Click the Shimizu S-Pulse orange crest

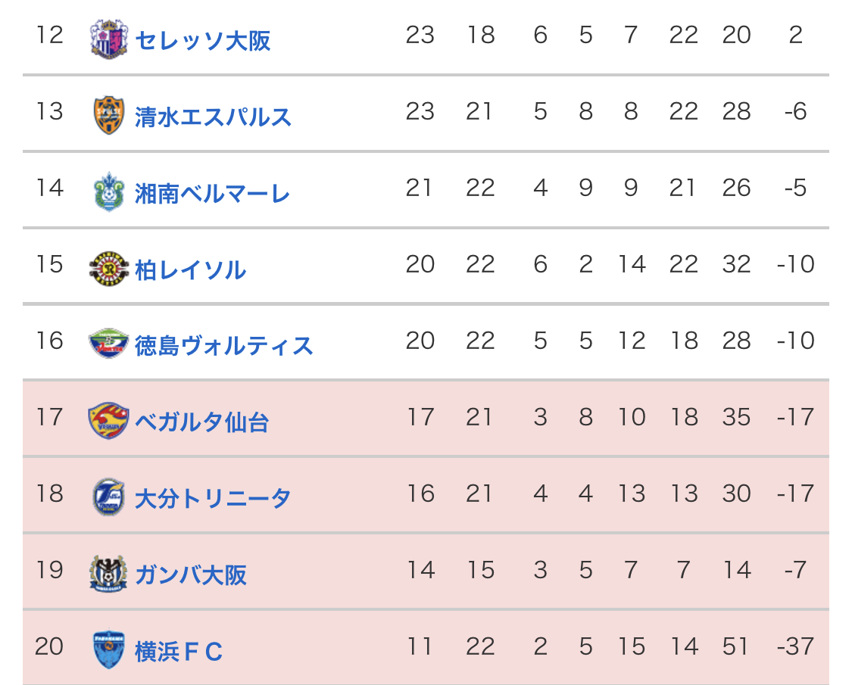108,115
